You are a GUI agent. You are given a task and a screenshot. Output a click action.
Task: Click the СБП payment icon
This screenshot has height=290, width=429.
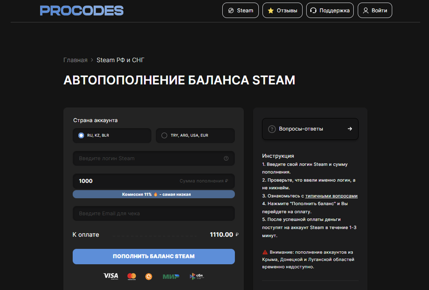click(197, 276)
